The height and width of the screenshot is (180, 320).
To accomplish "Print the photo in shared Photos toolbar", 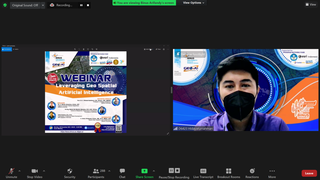I will pyautogui.click(x=164, y=49).
